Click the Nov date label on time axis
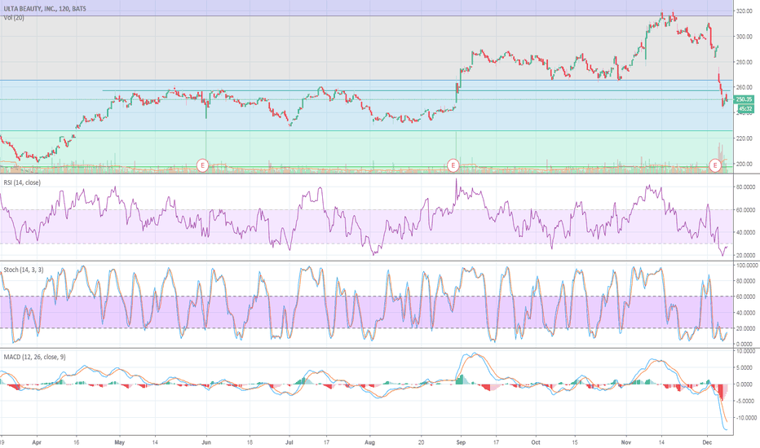The height and width of the screenshot is (448, 760). (x=626, y=442)
